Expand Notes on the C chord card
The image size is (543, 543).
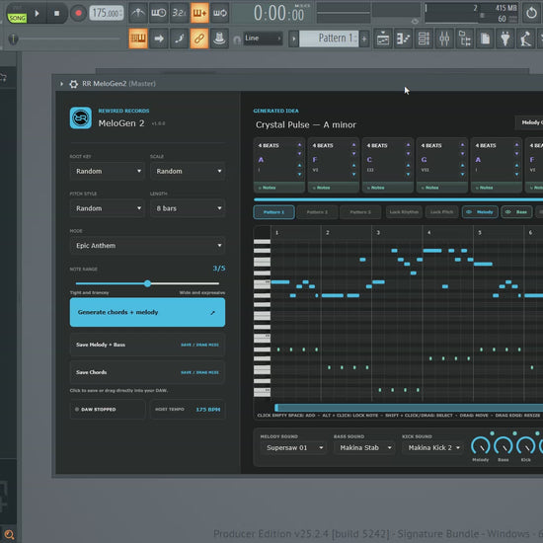pyautogui.click(x=388, y=188)
